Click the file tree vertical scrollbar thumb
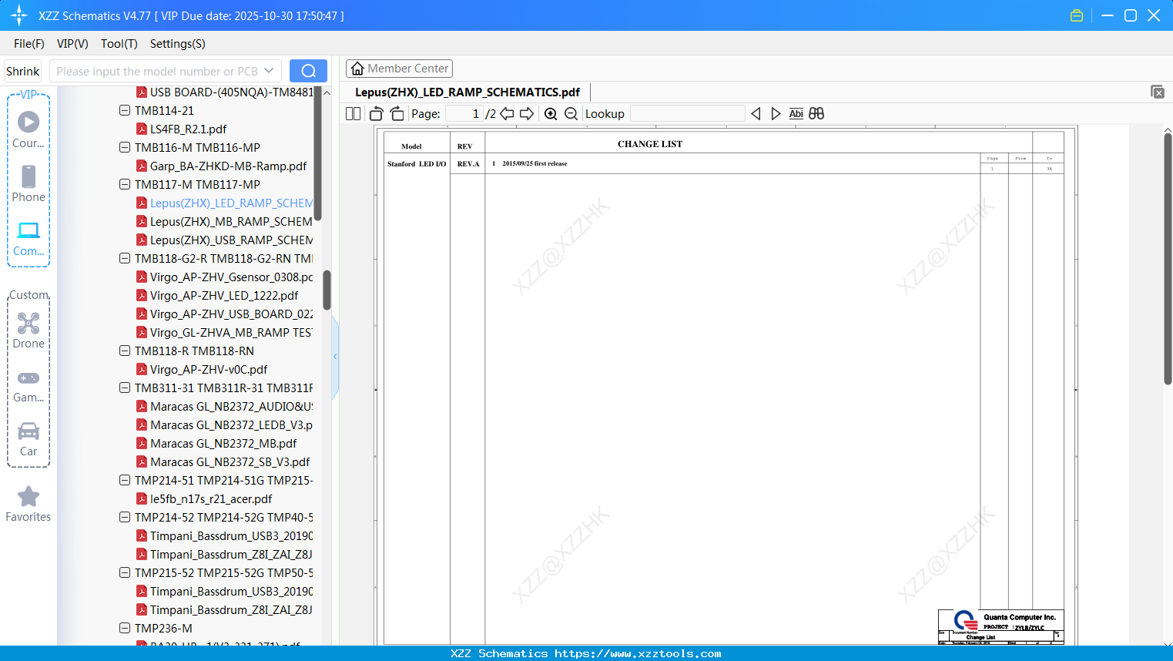1173x661 pixels. pos(327,290)
